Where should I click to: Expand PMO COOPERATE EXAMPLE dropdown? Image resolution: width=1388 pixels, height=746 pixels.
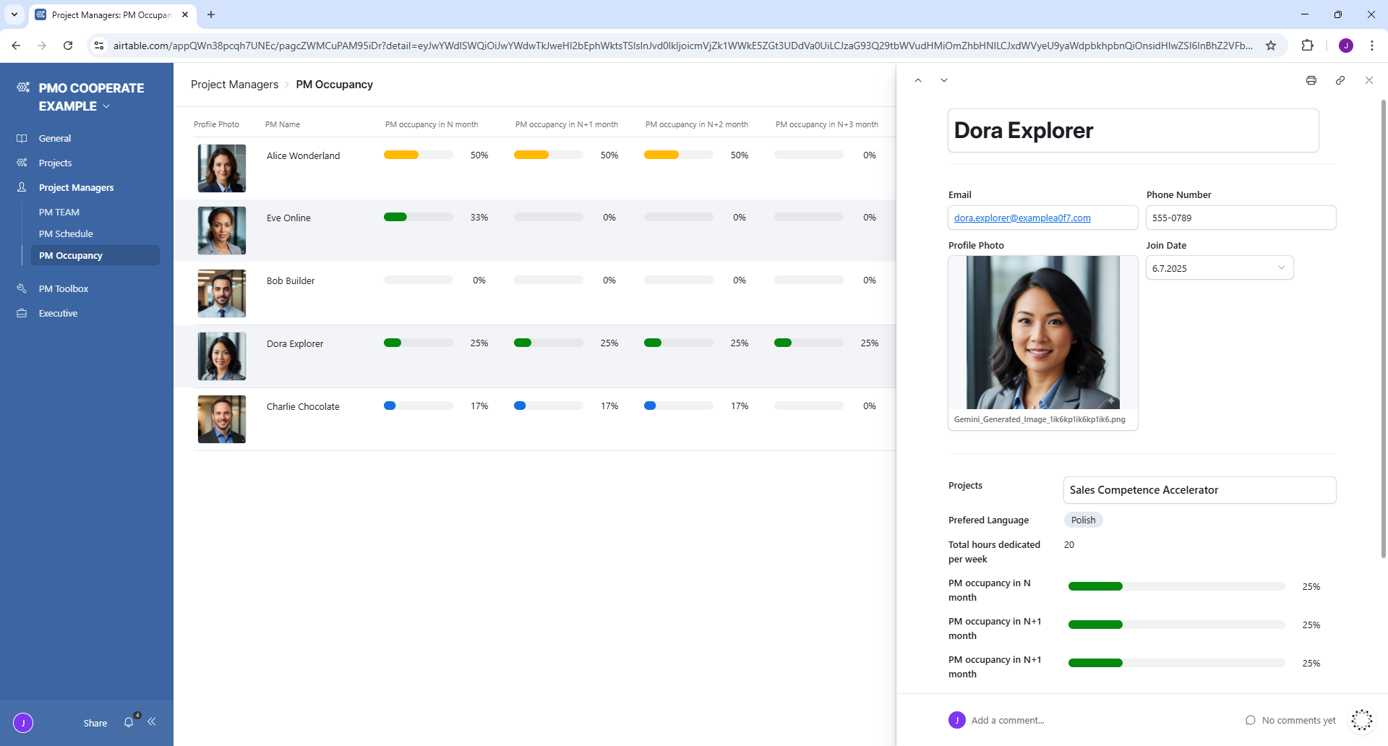click(106, 106)
